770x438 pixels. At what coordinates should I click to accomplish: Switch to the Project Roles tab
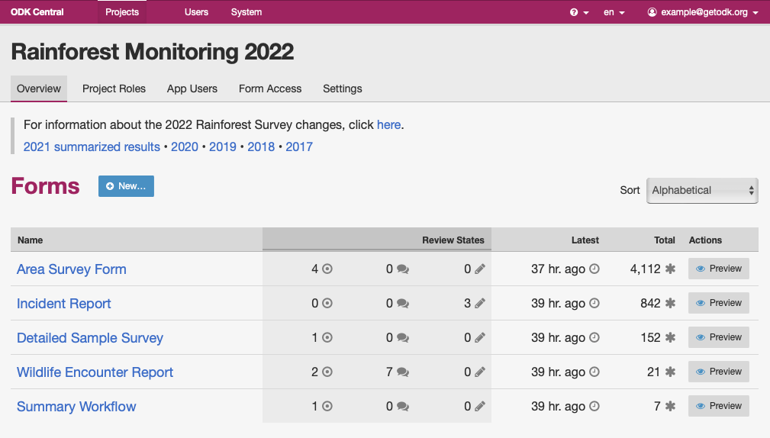pyautogui.click(x=114, y=89)
